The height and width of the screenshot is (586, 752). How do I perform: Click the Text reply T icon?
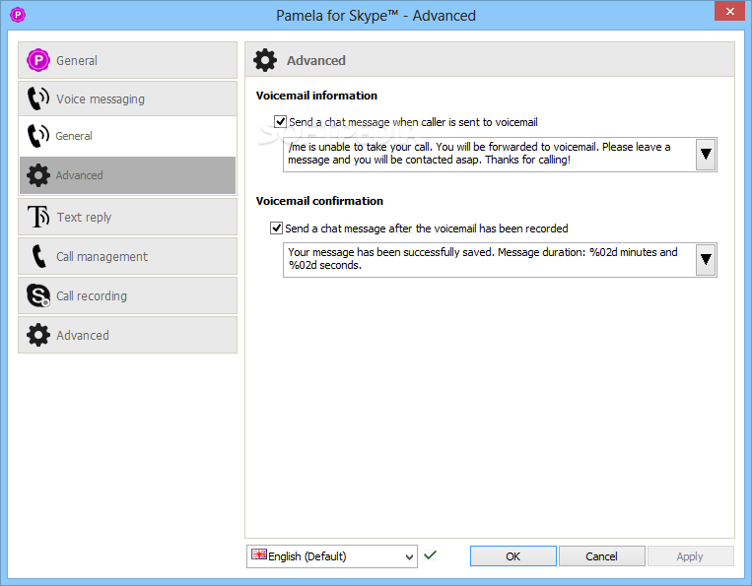(x=38, y=217)
